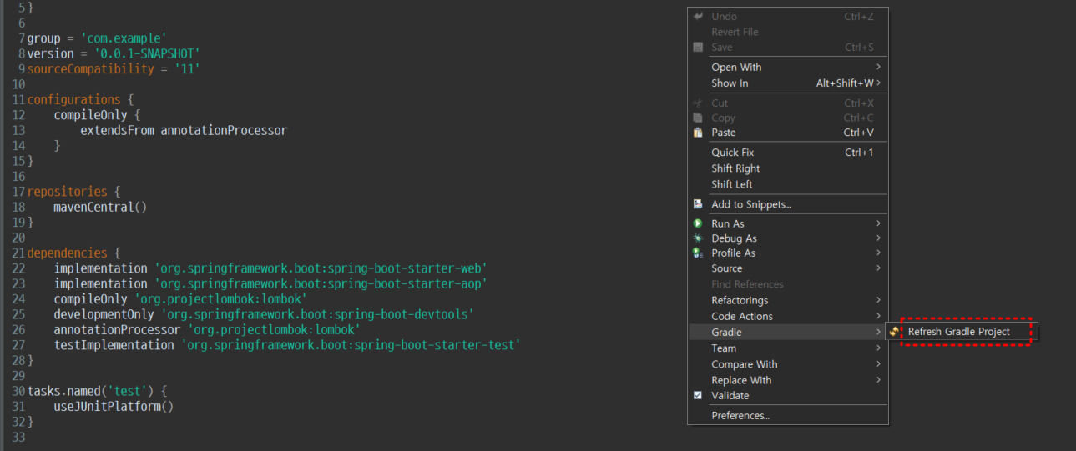Click useJUnitPlatform() in the editor
This screenshot has height=451, width=1076.
pos(114,406)
